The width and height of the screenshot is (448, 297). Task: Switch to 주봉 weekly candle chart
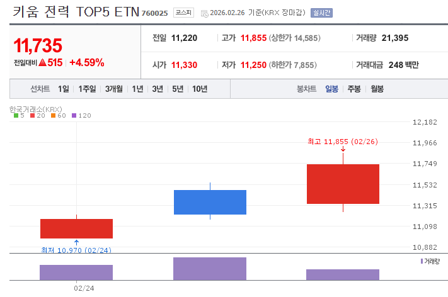[x=354, y=89]
